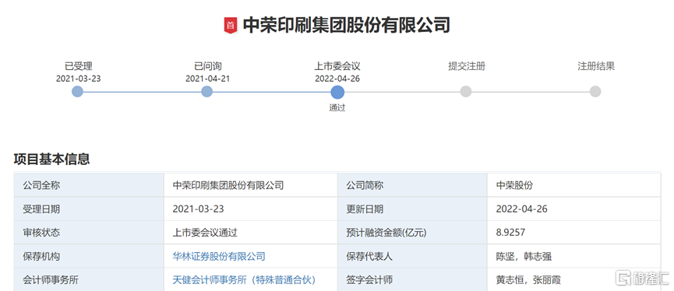Click the 2022-04-26 date under 上市委会议
The image size is (674, 291).
pyautogui.click(x=337, y=79)
